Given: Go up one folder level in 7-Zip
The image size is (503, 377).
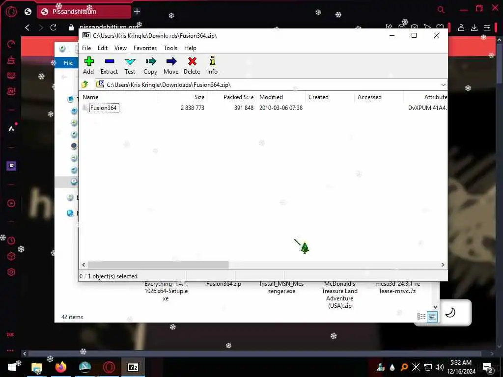Looking at the screenshot, I should click(x=85, y=84).
